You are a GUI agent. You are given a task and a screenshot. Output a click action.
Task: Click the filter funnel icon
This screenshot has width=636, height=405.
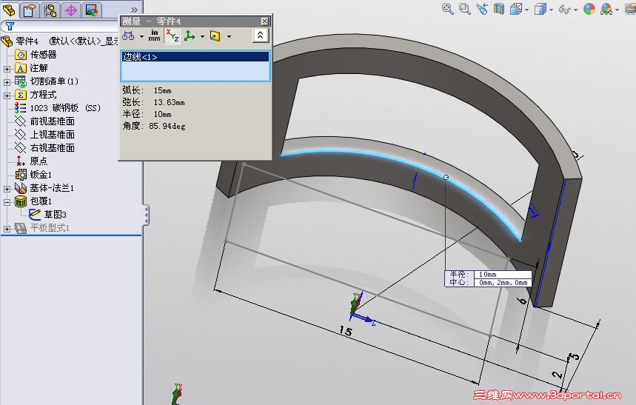click(10, 27)
